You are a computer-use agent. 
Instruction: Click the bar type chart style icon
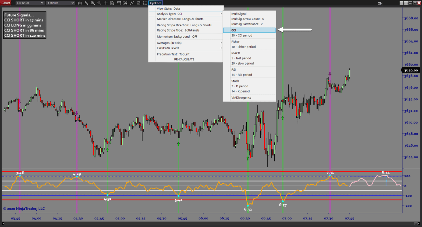coord(80,3)
